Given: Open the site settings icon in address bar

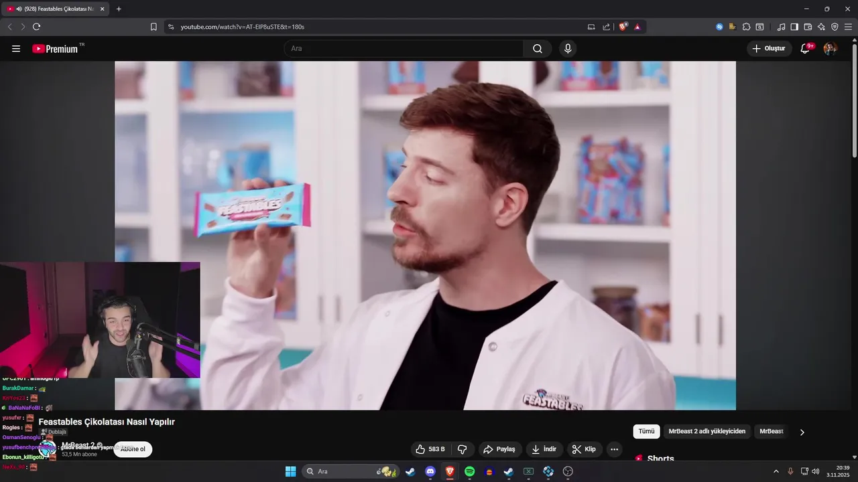Looking at the screenshot, I should [x=171, y=27].
